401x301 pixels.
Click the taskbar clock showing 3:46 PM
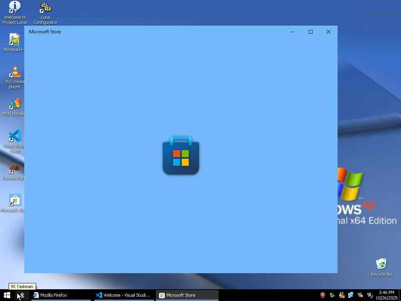click(387, 295)
